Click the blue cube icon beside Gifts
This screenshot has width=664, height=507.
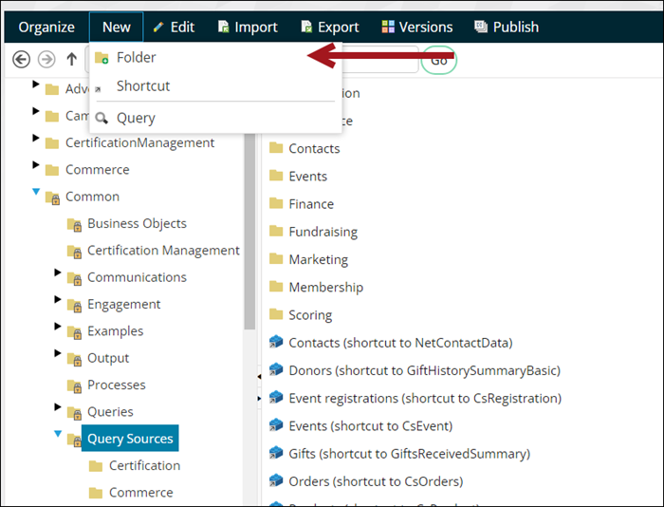(276, 453)
